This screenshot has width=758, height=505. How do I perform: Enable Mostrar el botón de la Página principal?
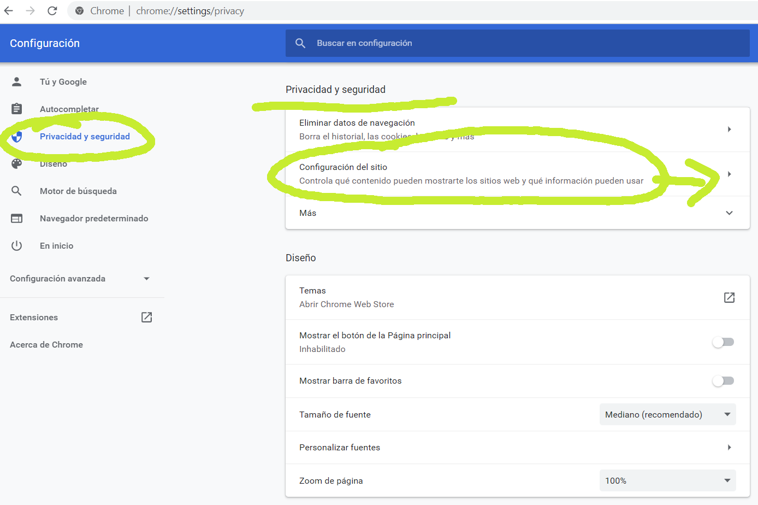(x=723, y=342)
